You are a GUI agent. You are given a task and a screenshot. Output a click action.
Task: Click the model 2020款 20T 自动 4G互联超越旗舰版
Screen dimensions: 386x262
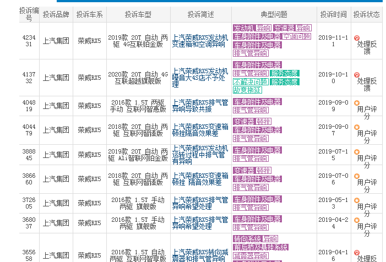[x=138, y=78]
